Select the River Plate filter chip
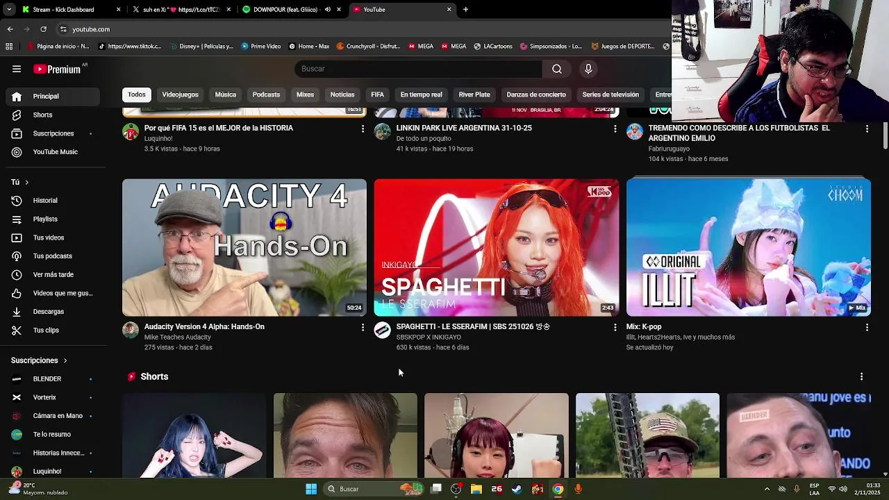This screenshot has width=889, height=500. 474,94
